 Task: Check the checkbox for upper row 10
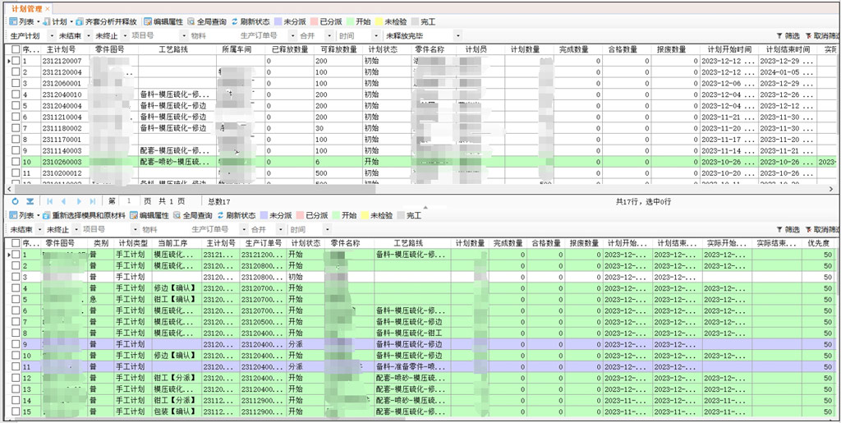16,162
